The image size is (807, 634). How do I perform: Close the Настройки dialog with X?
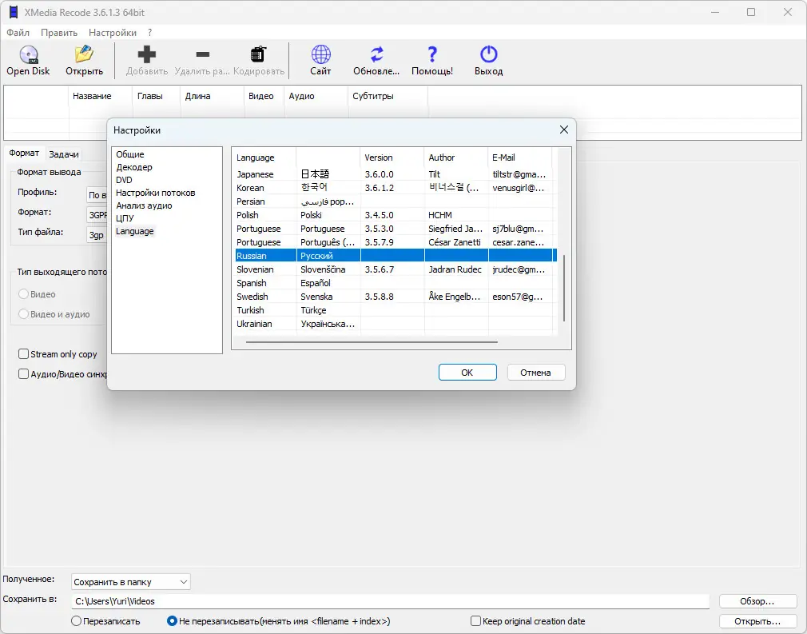(x=564, y=130)
